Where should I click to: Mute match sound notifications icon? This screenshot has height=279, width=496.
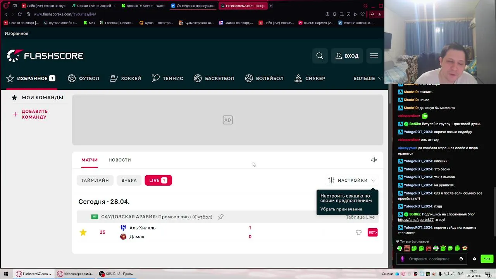374,160
